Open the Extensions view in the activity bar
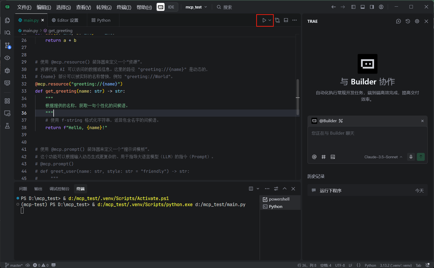The width and height of the screenshot is (434, 268). pyautogui.click(x=7, y=101)
